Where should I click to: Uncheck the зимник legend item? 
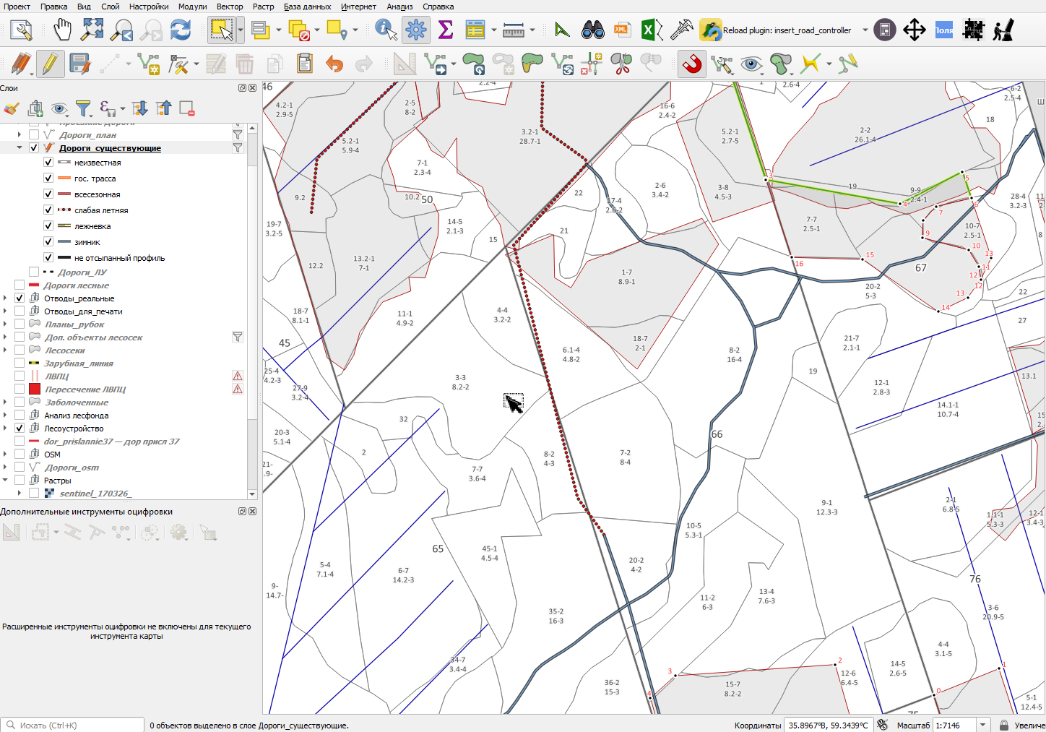tap(48, 242)
